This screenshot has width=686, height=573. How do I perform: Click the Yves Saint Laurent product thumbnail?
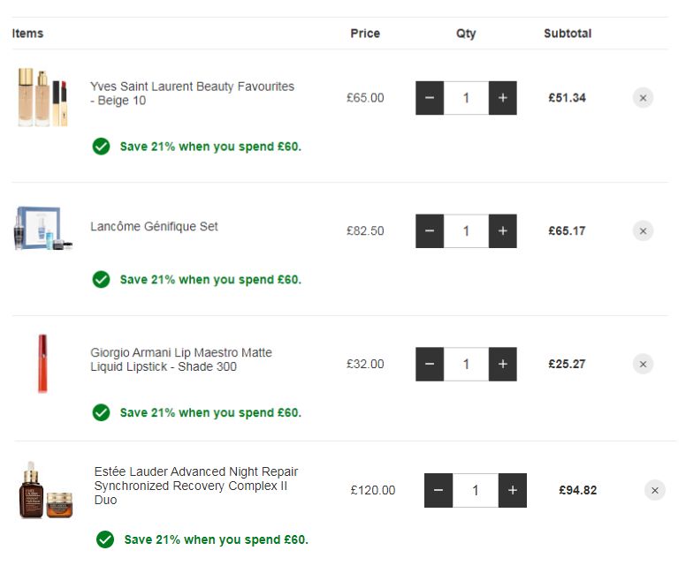[42, 97]
